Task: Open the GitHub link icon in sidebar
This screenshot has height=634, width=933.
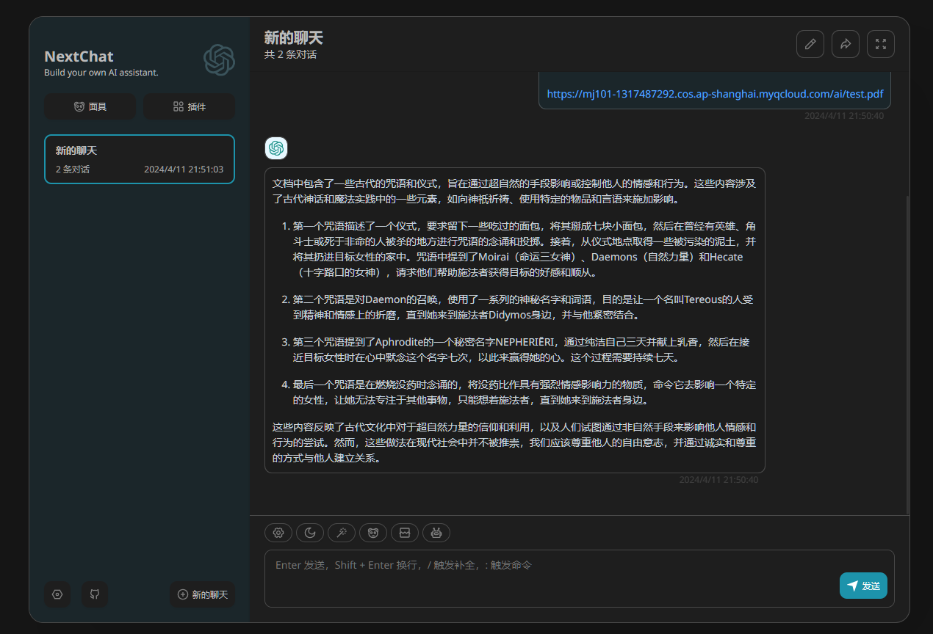Action: click(95, 594)
